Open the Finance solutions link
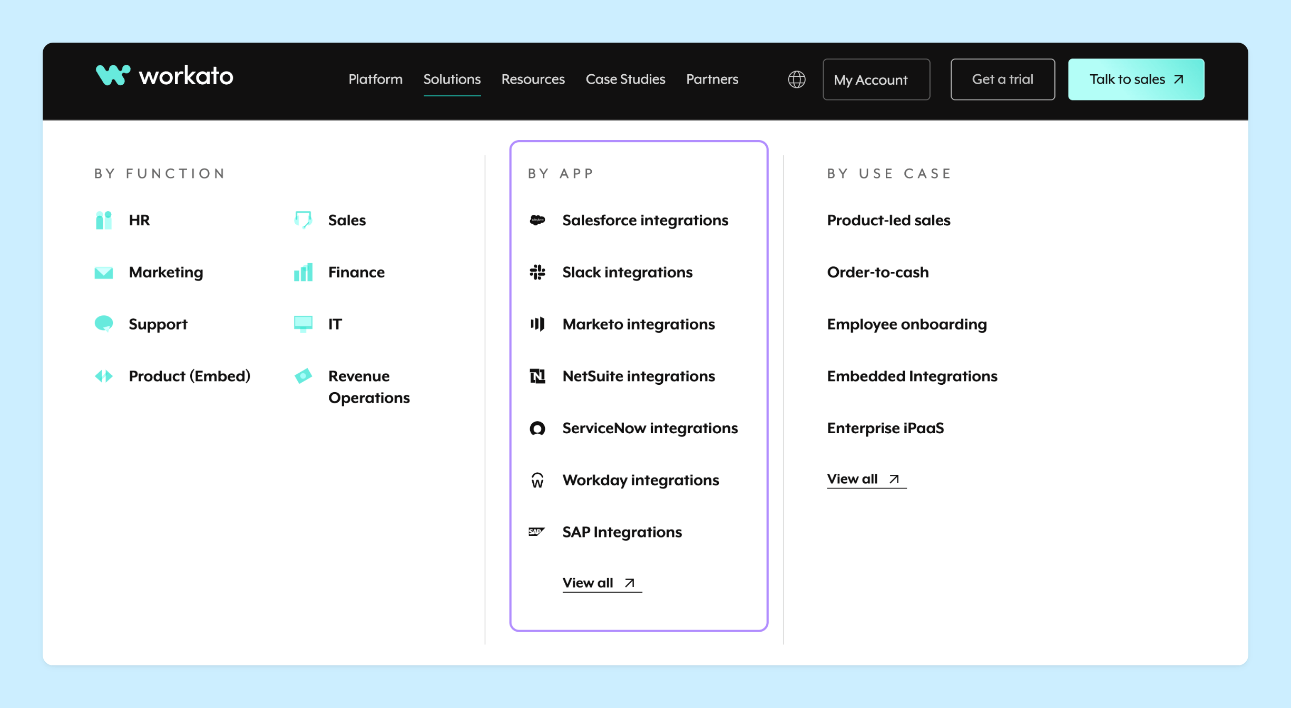1291x708 pixels. [356, 272]
